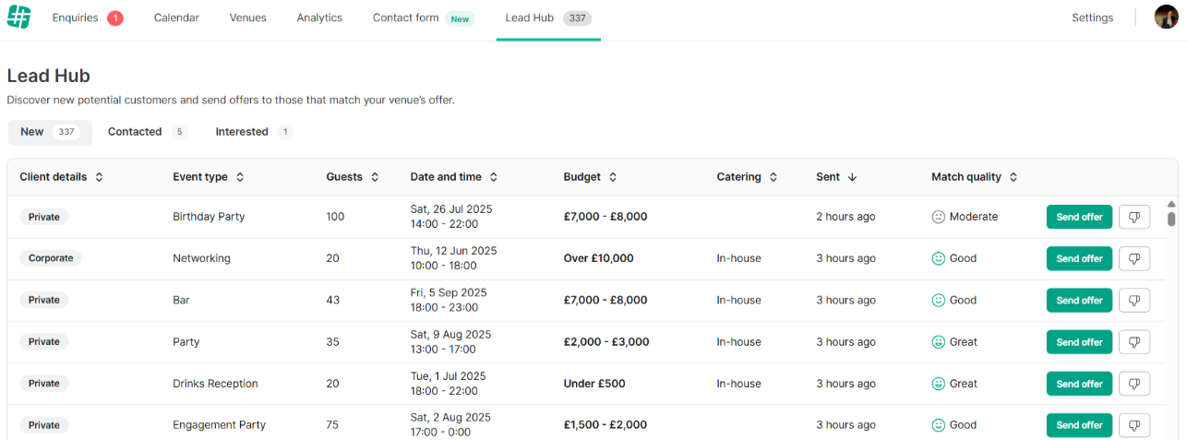Click the Moderate match quality face icon

click(939, 217)
